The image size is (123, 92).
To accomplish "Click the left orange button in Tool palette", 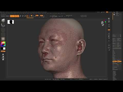I will tap(115, 61).
